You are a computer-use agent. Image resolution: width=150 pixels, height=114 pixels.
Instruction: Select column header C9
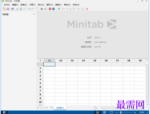pyautogui.click(x=140, y=60)
